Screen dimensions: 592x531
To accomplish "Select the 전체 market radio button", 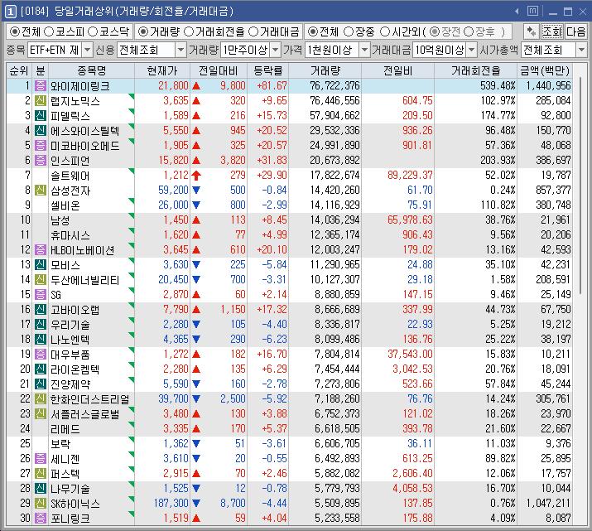I will tap(14, 31).
